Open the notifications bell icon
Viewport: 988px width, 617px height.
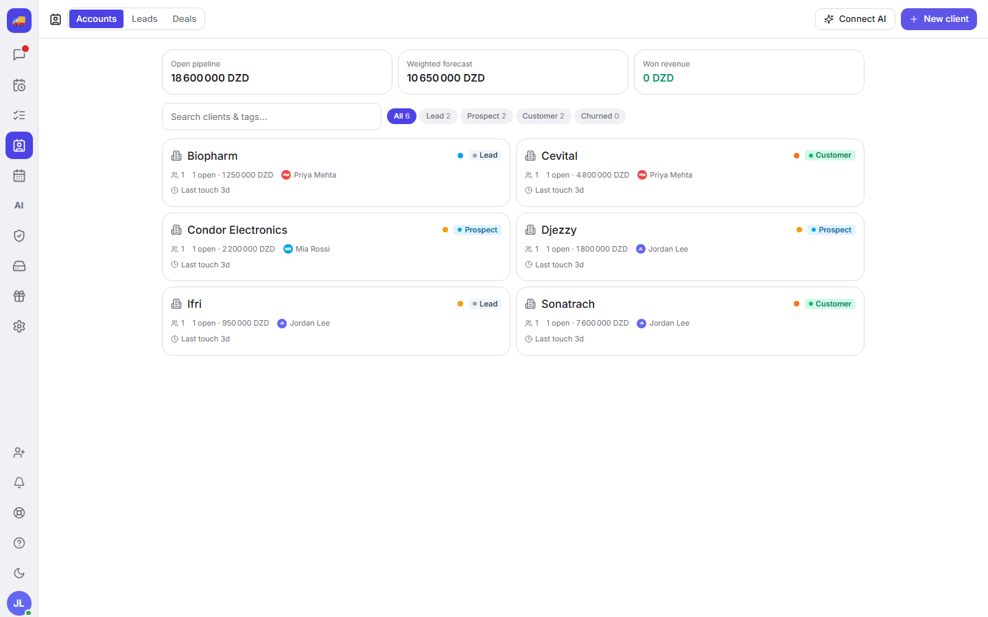point(19,483)
